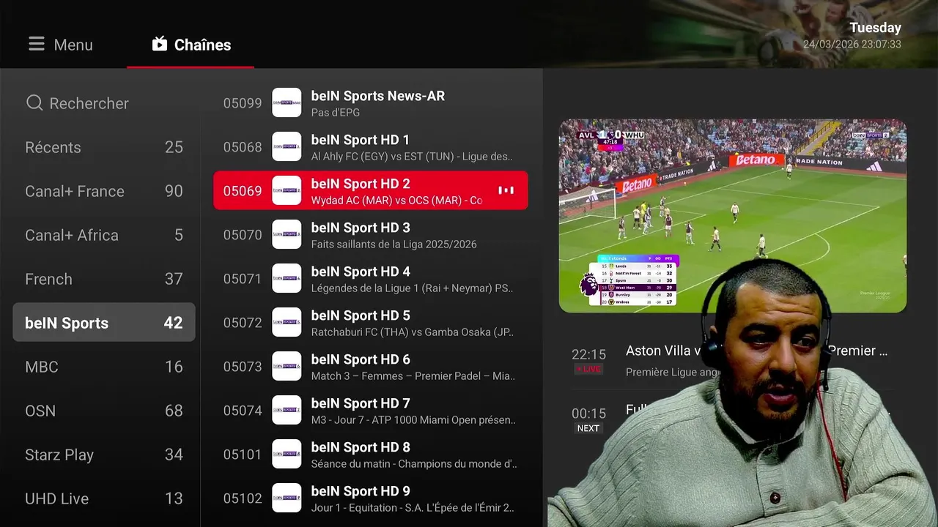
Task: Click beIN Sports News-AR channel logo
Action: coord(287,102)
